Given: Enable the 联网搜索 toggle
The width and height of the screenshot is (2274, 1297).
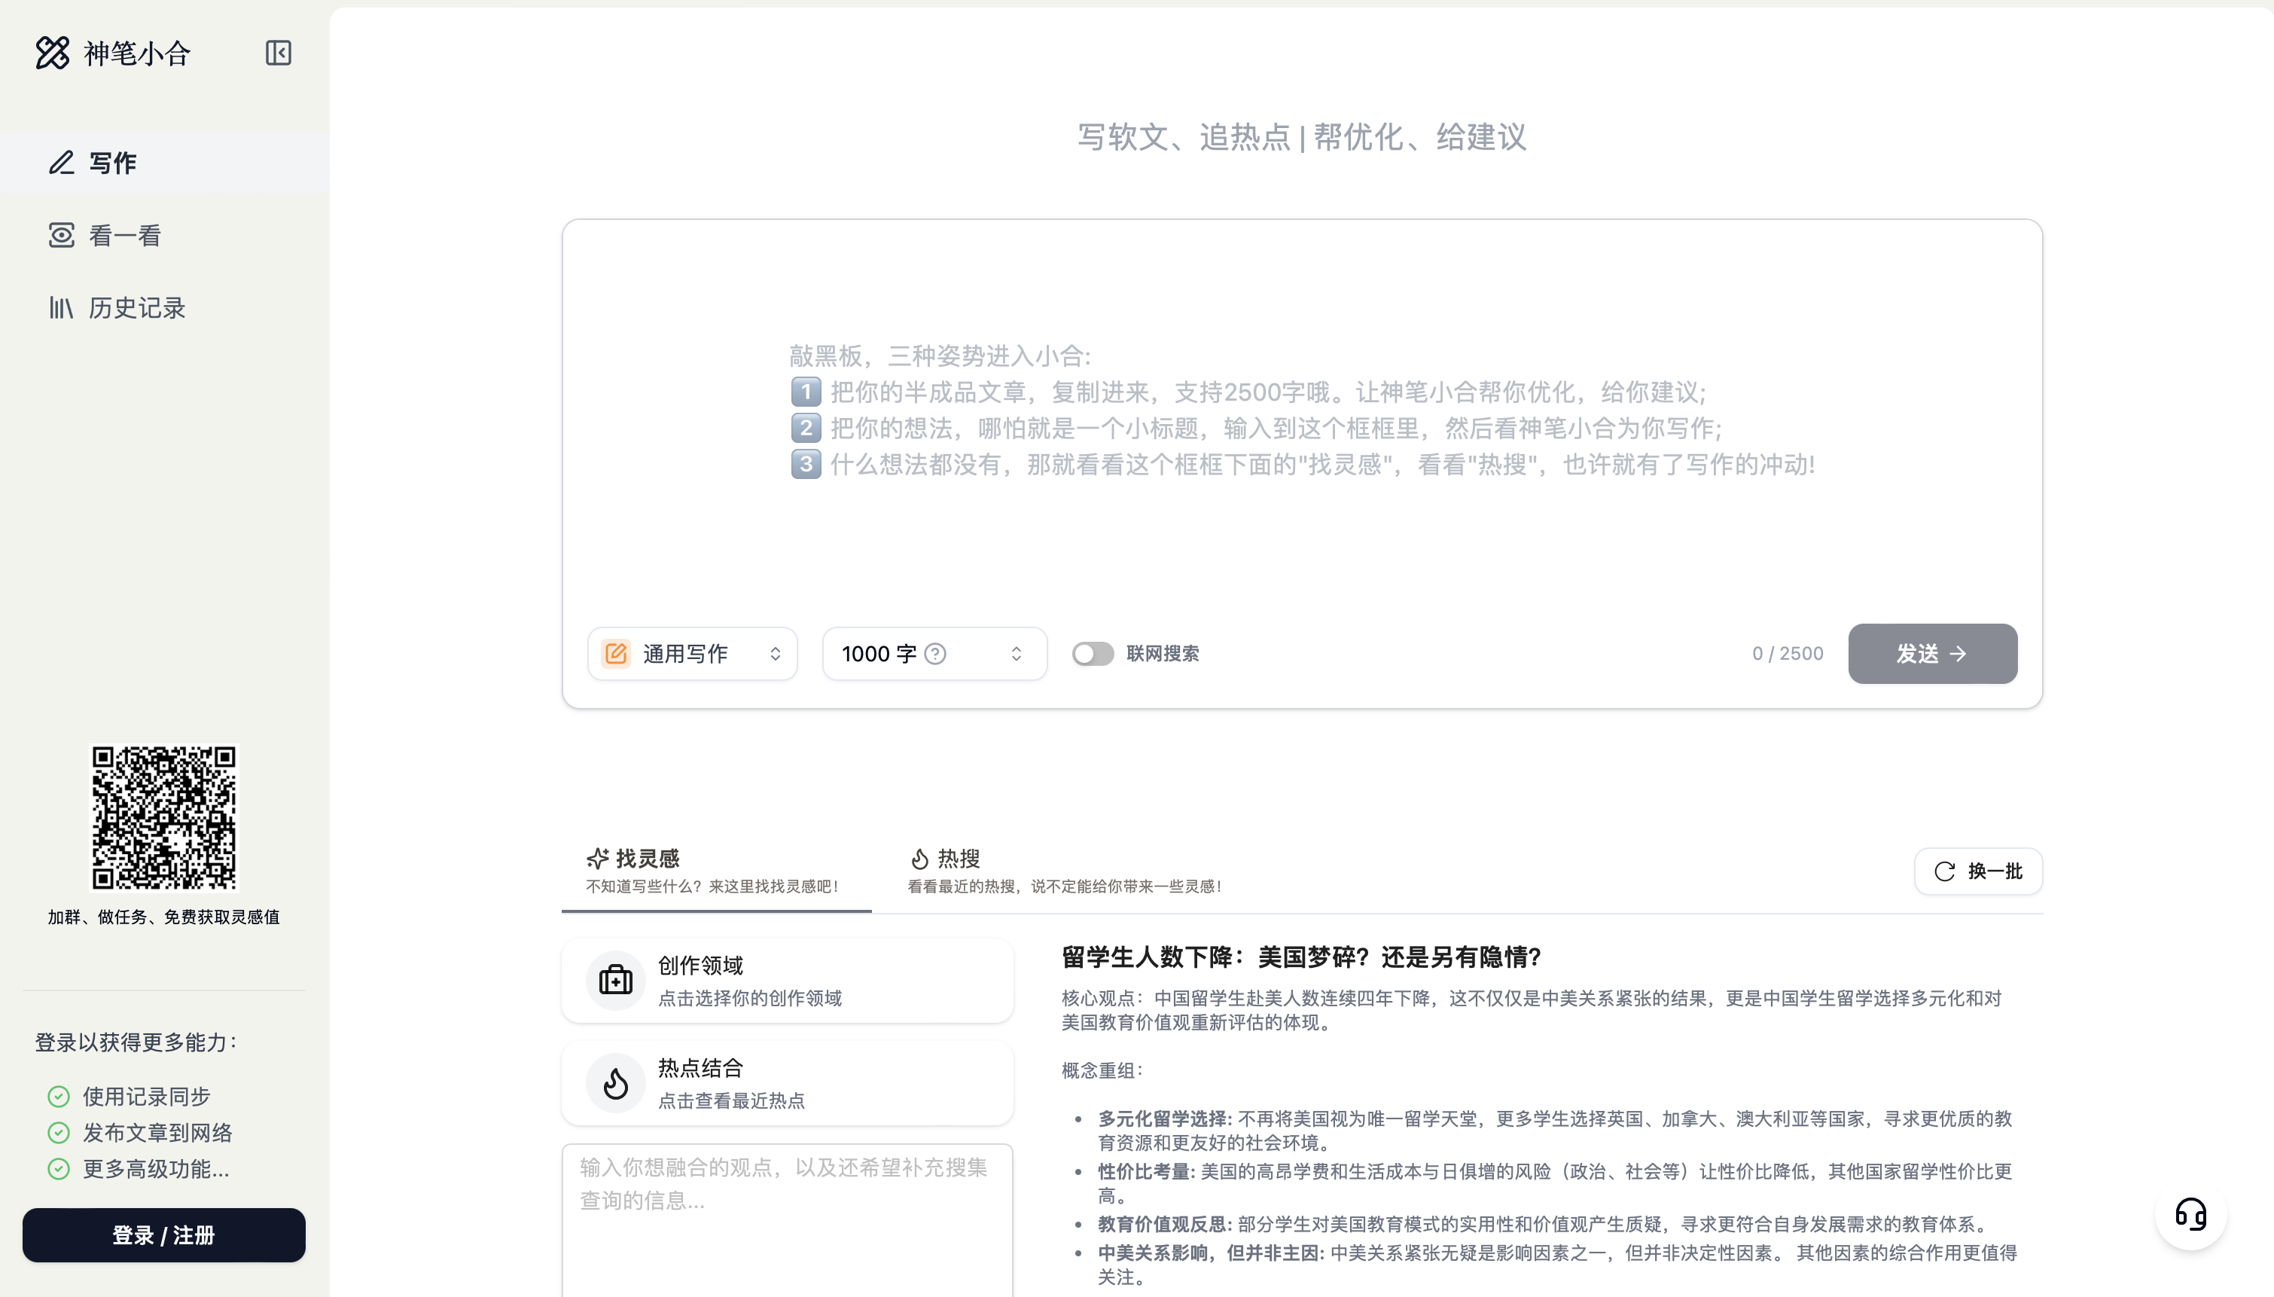Looking at the screenshot, I should coord(1093,653).
